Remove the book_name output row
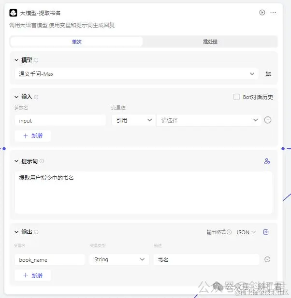 tap(267, 259)
